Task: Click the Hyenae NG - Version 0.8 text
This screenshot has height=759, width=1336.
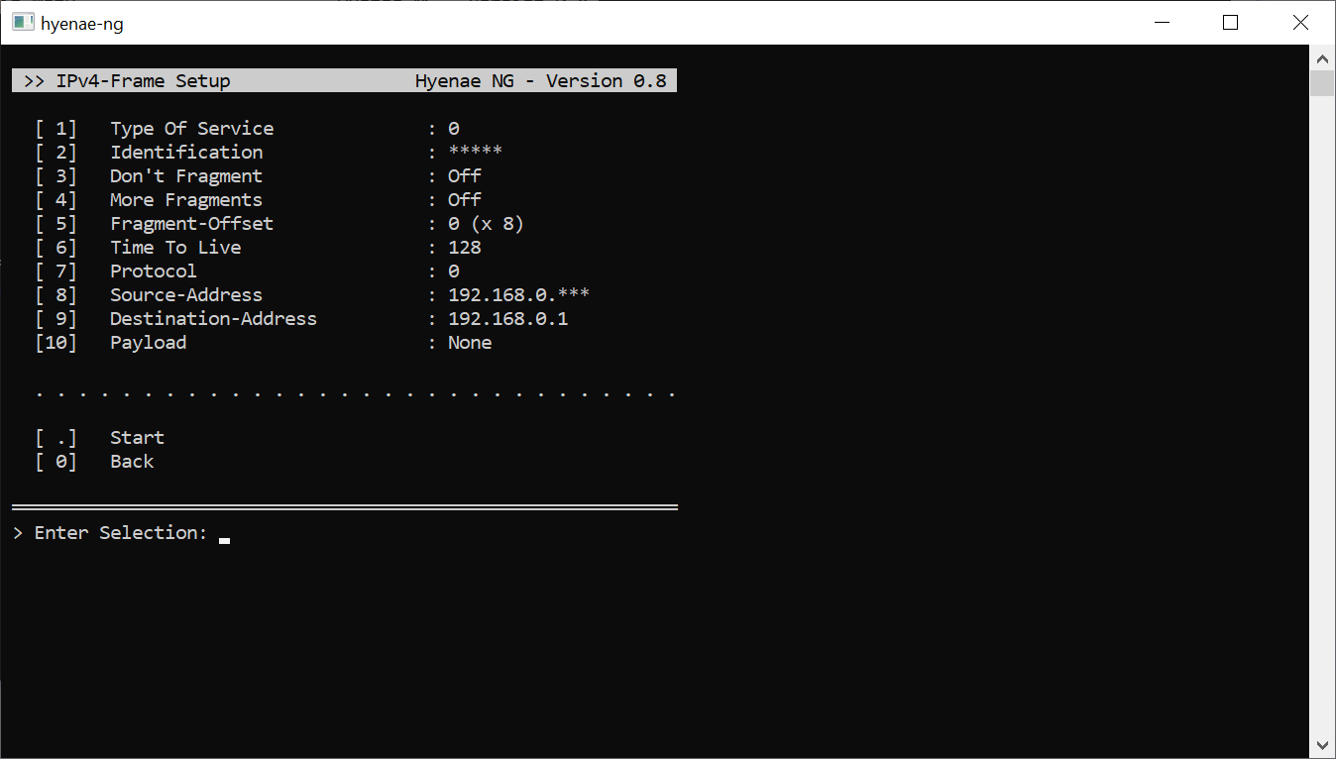Action: (541, 81)
